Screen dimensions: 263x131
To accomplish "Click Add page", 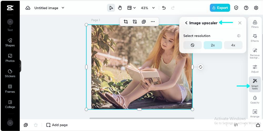I will [x=57, y=125].
